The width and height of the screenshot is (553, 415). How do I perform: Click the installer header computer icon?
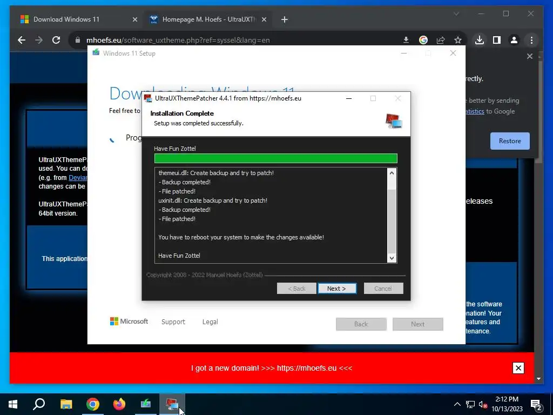pyautogui.click(x=394, y=121)
